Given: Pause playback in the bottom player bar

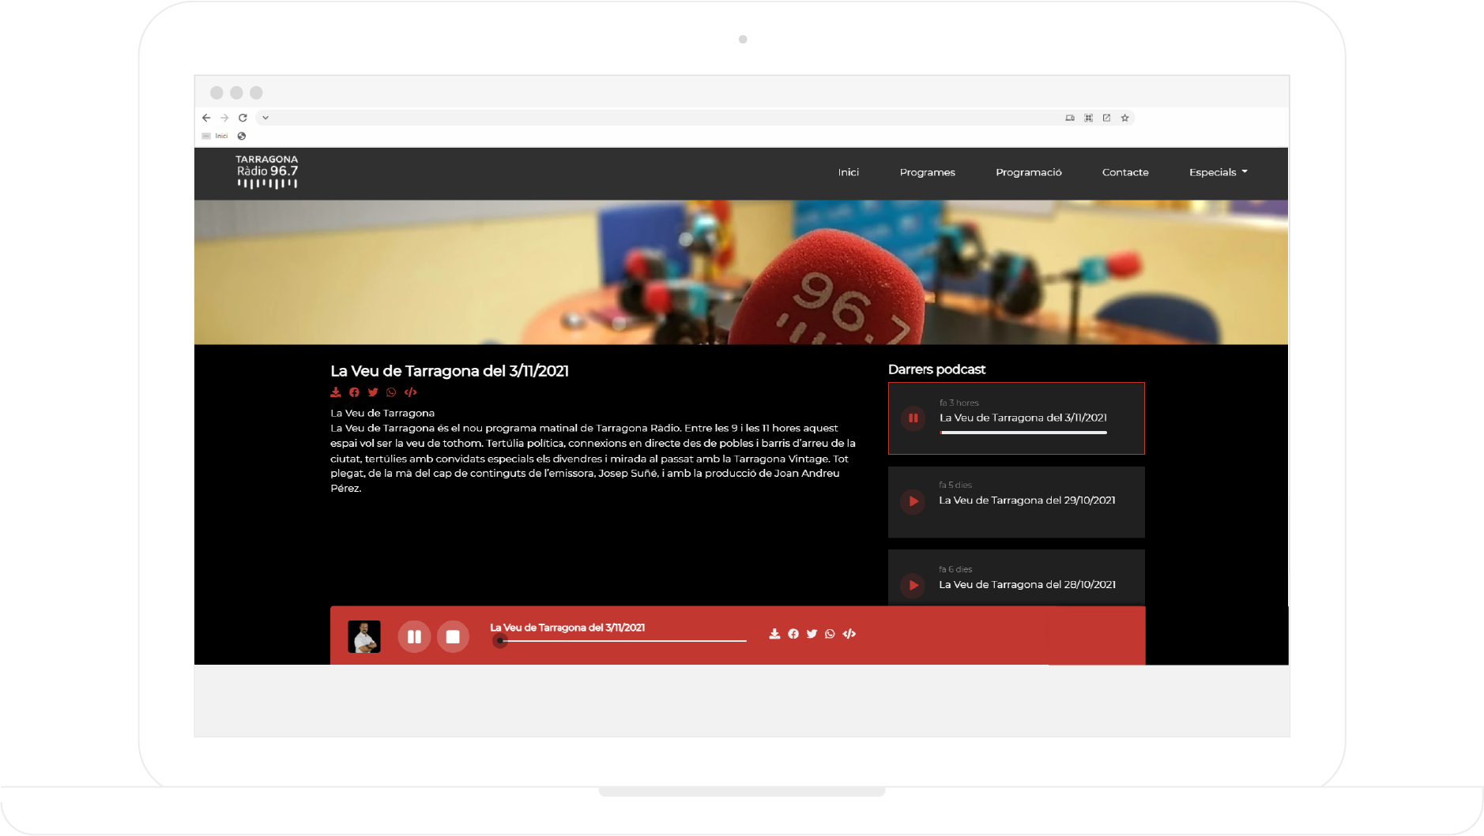Looking at the screenshot, I should pyautogui.click(x=414, y=636).
